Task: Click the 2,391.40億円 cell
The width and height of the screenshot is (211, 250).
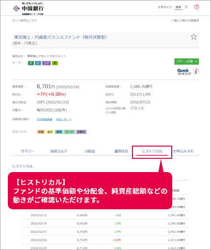Action: click(x=176, y=215)
